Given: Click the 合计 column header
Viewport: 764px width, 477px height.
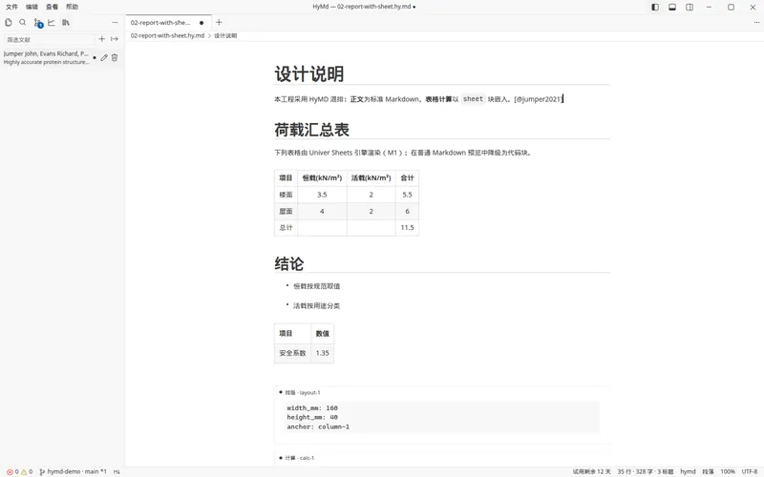Looking at the screenshot, I should coord(408,177).
